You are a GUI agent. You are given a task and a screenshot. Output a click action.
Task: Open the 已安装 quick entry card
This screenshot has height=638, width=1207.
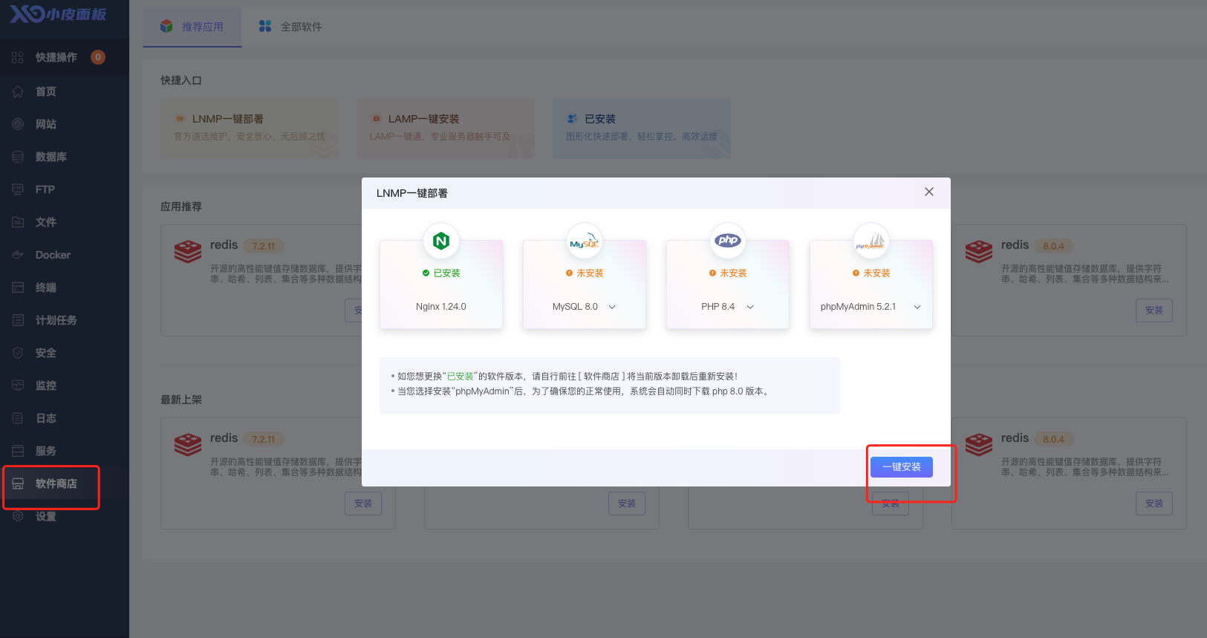click(641, 128)
